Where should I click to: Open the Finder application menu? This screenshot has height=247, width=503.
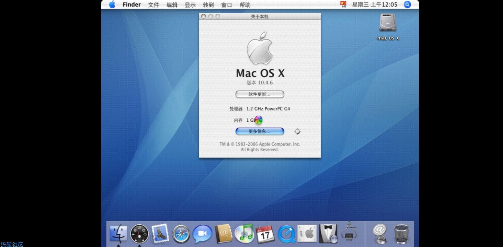132,4
